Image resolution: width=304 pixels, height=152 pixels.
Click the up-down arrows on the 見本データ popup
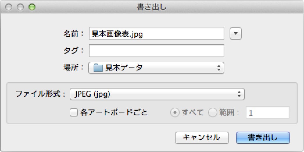(219, 68)
